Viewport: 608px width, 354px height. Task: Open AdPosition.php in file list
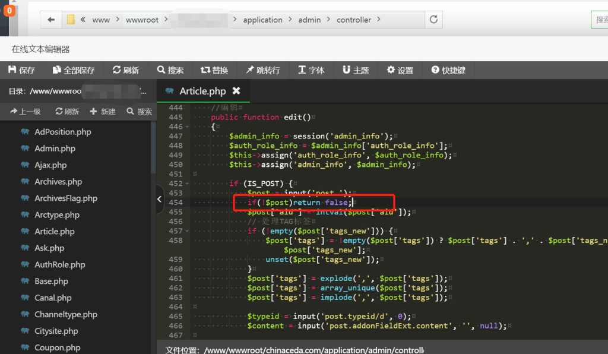63,132
